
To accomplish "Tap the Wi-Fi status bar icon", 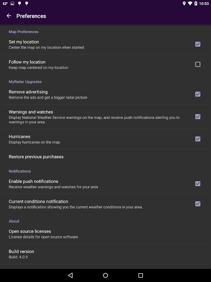I will pyautogui.click(x=190, y=3).
